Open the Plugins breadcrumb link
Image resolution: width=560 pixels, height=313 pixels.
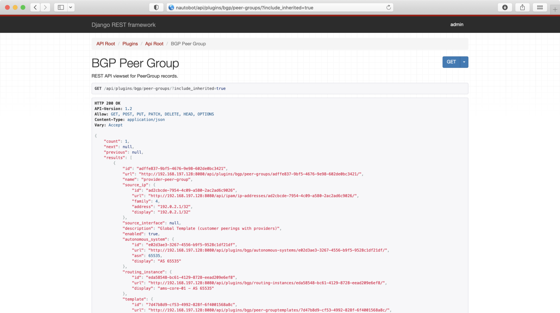coord(130,43)
